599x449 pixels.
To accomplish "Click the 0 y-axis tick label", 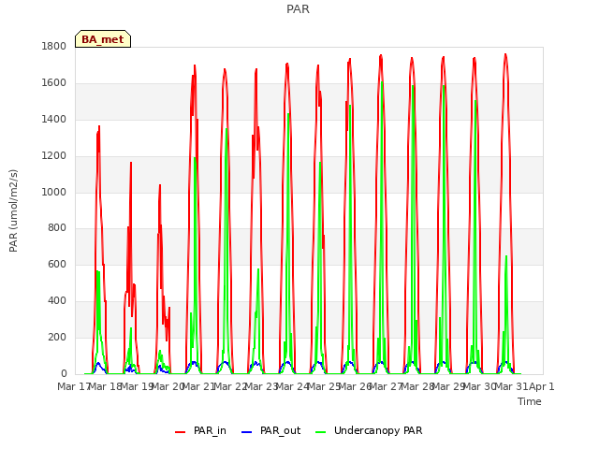I will pos(64,374).
